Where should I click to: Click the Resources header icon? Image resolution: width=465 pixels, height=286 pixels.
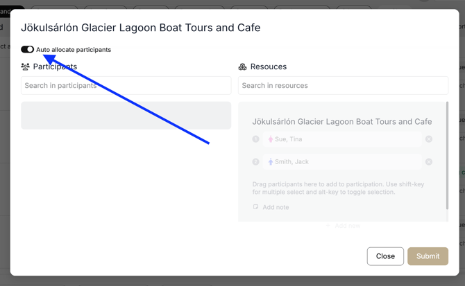242,67
